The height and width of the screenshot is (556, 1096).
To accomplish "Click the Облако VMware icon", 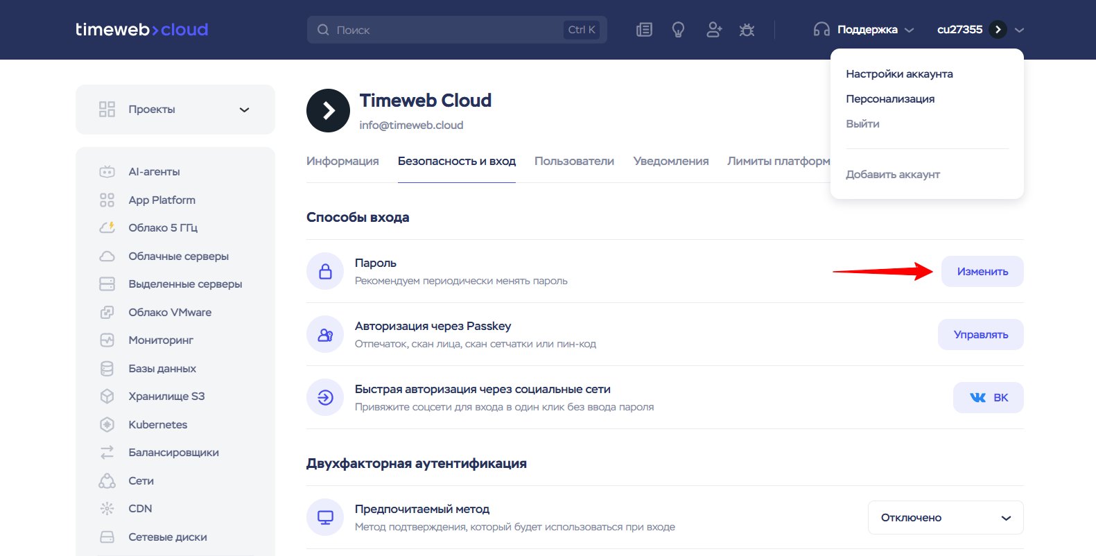I will (107, 312).
